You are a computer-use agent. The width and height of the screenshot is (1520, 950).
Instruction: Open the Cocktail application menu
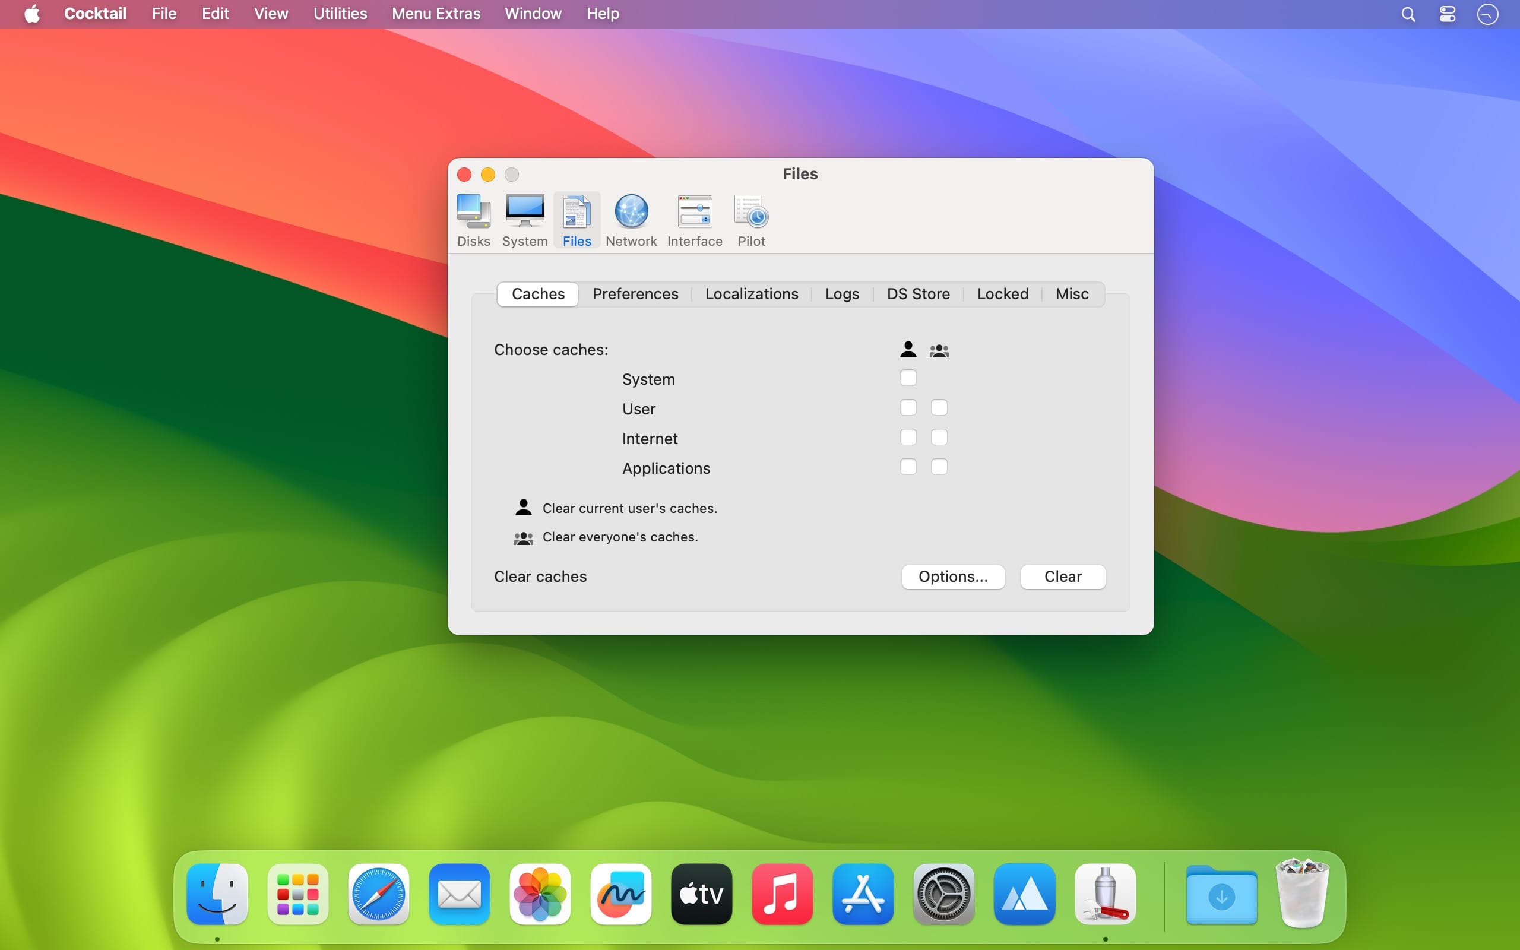click(x=95, y=14)
